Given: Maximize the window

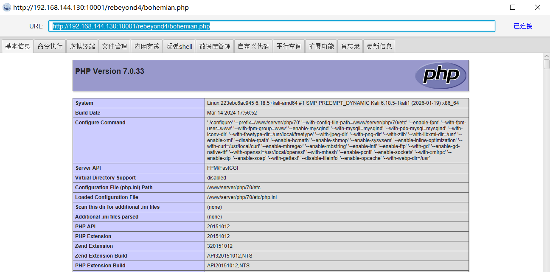Looking at the screenshot, I should [x=513, y=7].
